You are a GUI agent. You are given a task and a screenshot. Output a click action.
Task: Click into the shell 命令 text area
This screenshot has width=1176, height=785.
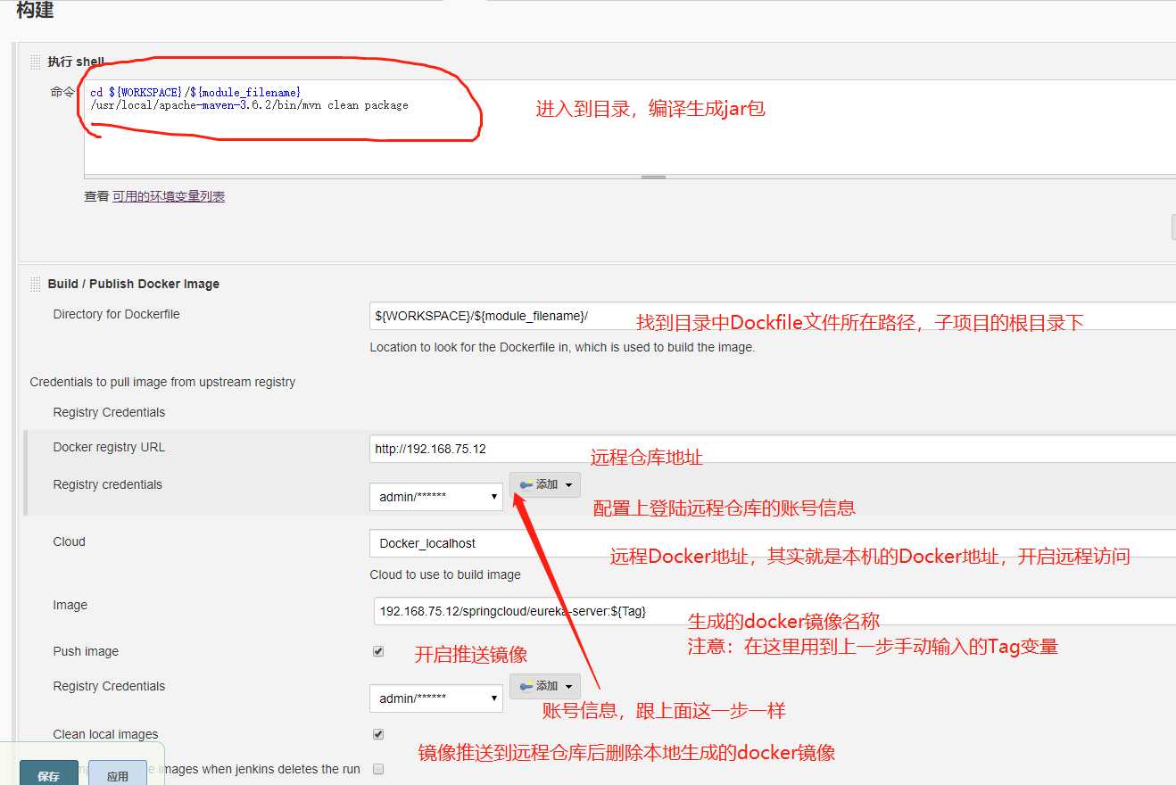630,128
